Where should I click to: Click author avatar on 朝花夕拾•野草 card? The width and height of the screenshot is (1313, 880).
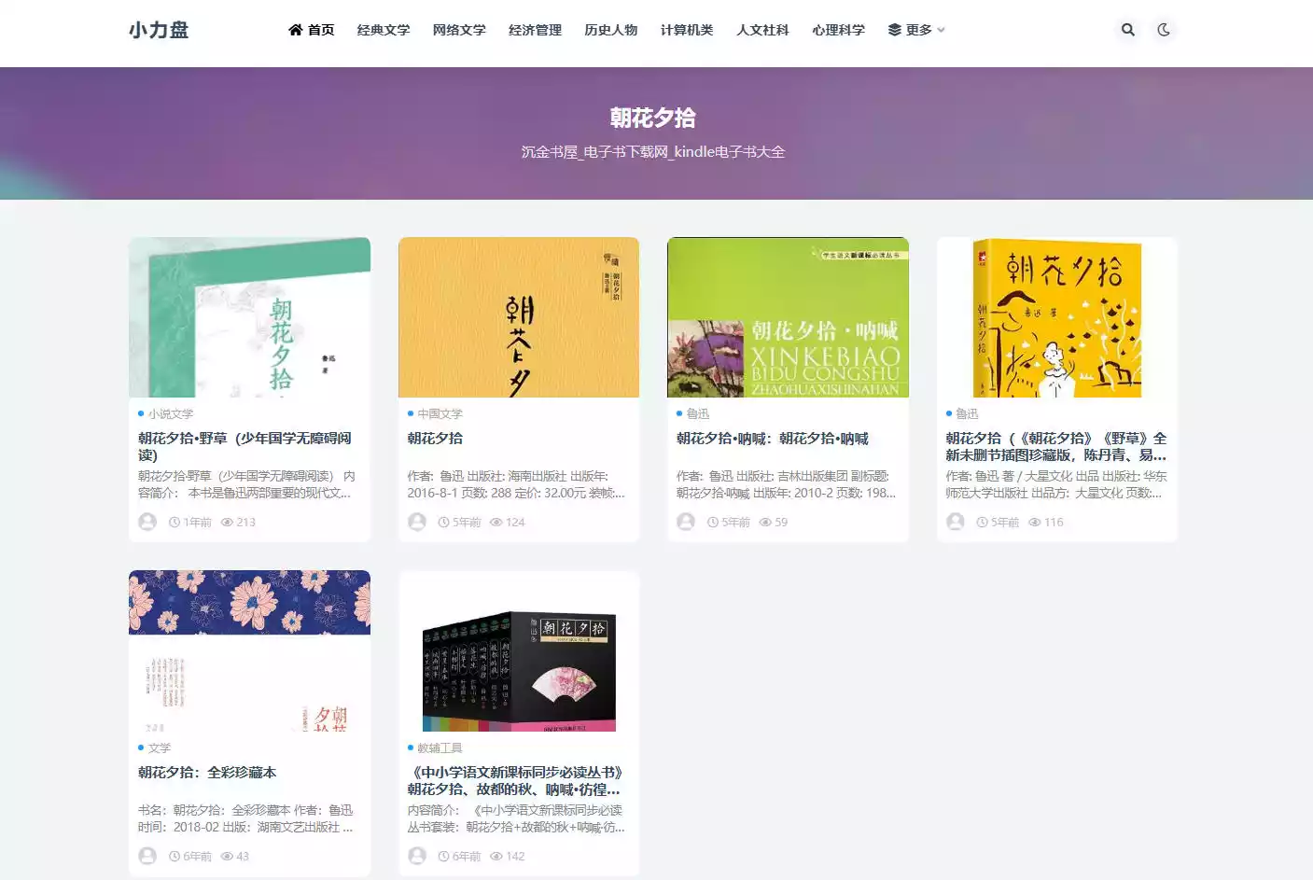tap(147, 522)
